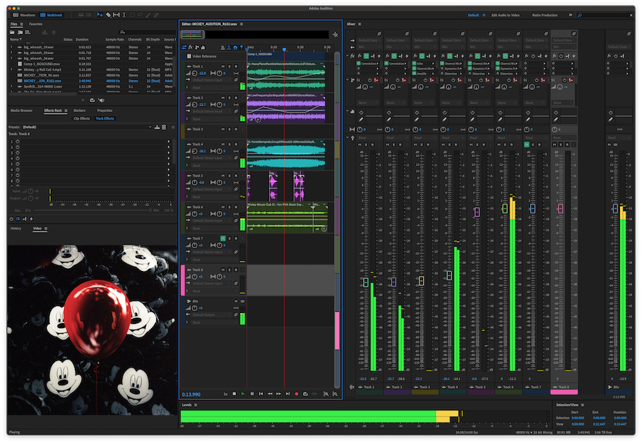Expand big_whoosh_29.wav file entry
Screen dimensions: 642x443
point(11,47)
